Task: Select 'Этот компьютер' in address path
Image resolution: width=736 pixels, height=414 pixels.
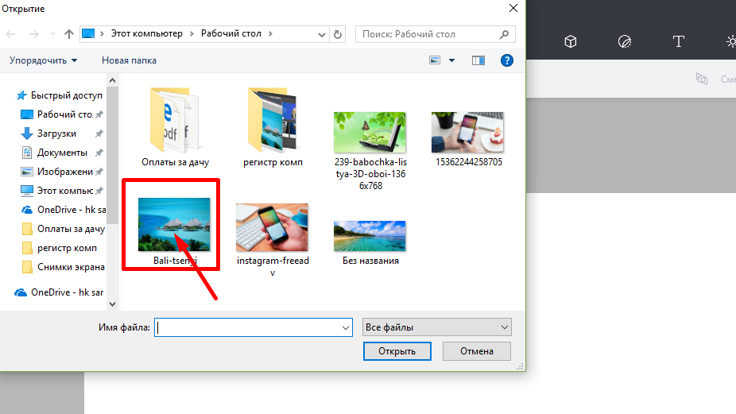Action: pyautogui.click(x=146, y=34)
